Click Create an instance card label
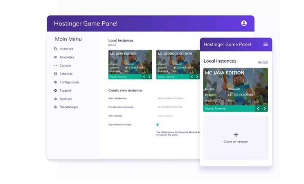Image resolution: width=304 pixels, height=184 pixels. (235, 141)
